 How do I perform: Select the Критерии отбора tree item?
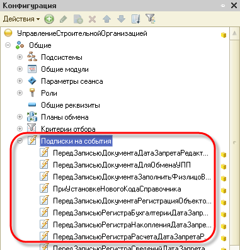pos(68,129)
